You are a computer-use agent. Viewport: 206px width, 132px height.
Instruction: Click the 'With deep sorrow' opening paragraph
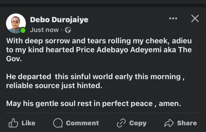click(x=102, y=51)
